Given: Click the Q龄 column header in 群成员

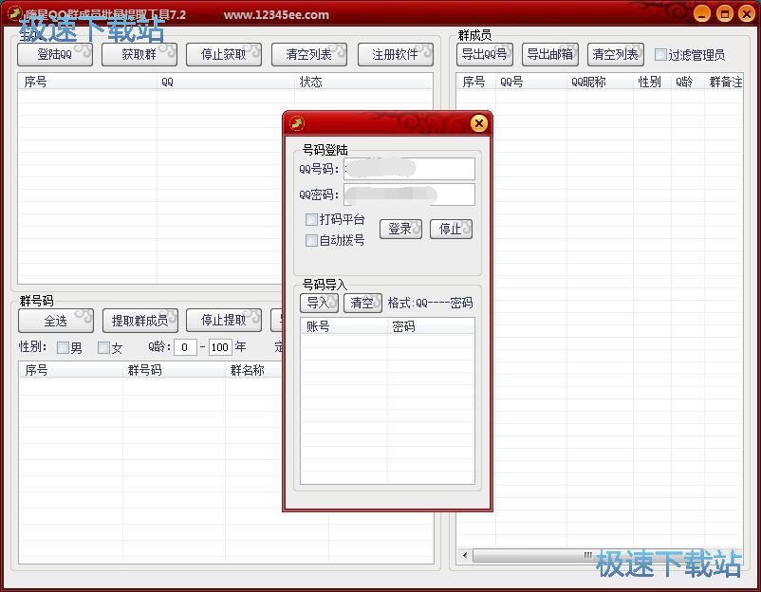Looking at the screenshot, I should (688, 82).
